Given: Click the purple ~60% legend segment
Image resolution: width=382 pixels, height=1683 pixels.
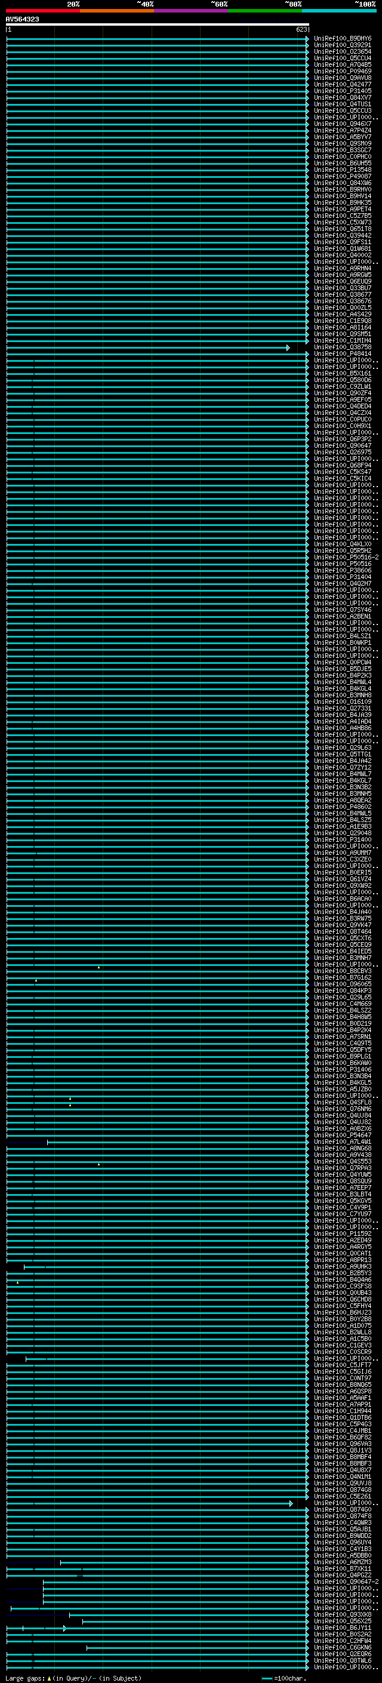Looking at the screenshot, I should (190, 11).
